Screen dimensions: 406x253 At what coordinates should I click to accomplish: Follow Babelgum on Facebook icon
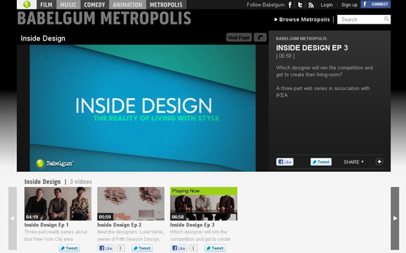290,5
